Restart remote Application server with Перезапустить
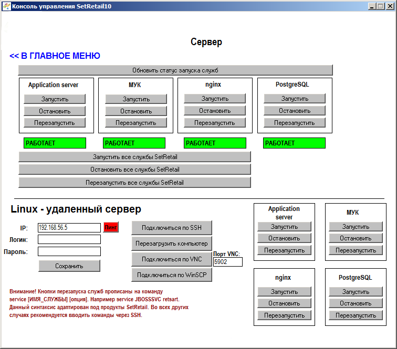The width and height of the screenshot is (397, 349). [284, 250]
